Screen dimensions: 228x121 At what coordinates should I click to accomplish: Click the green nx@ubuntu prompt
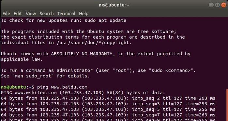click(x=13, y=87)
